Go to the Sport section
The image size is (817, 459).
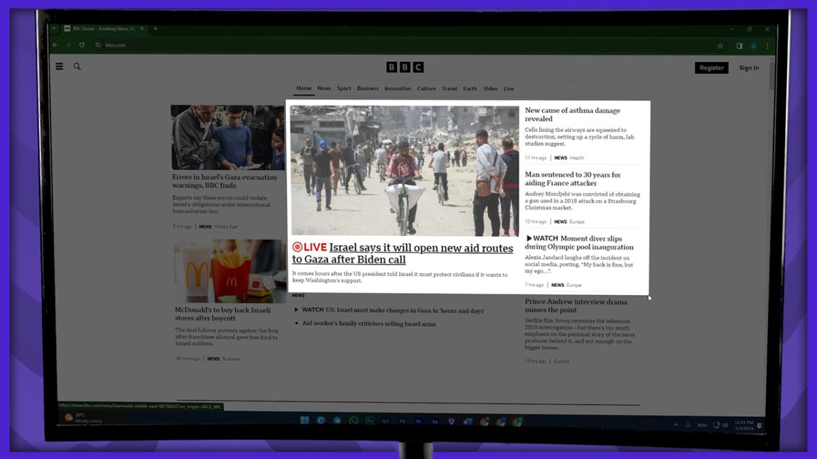[x=344, y=88]
